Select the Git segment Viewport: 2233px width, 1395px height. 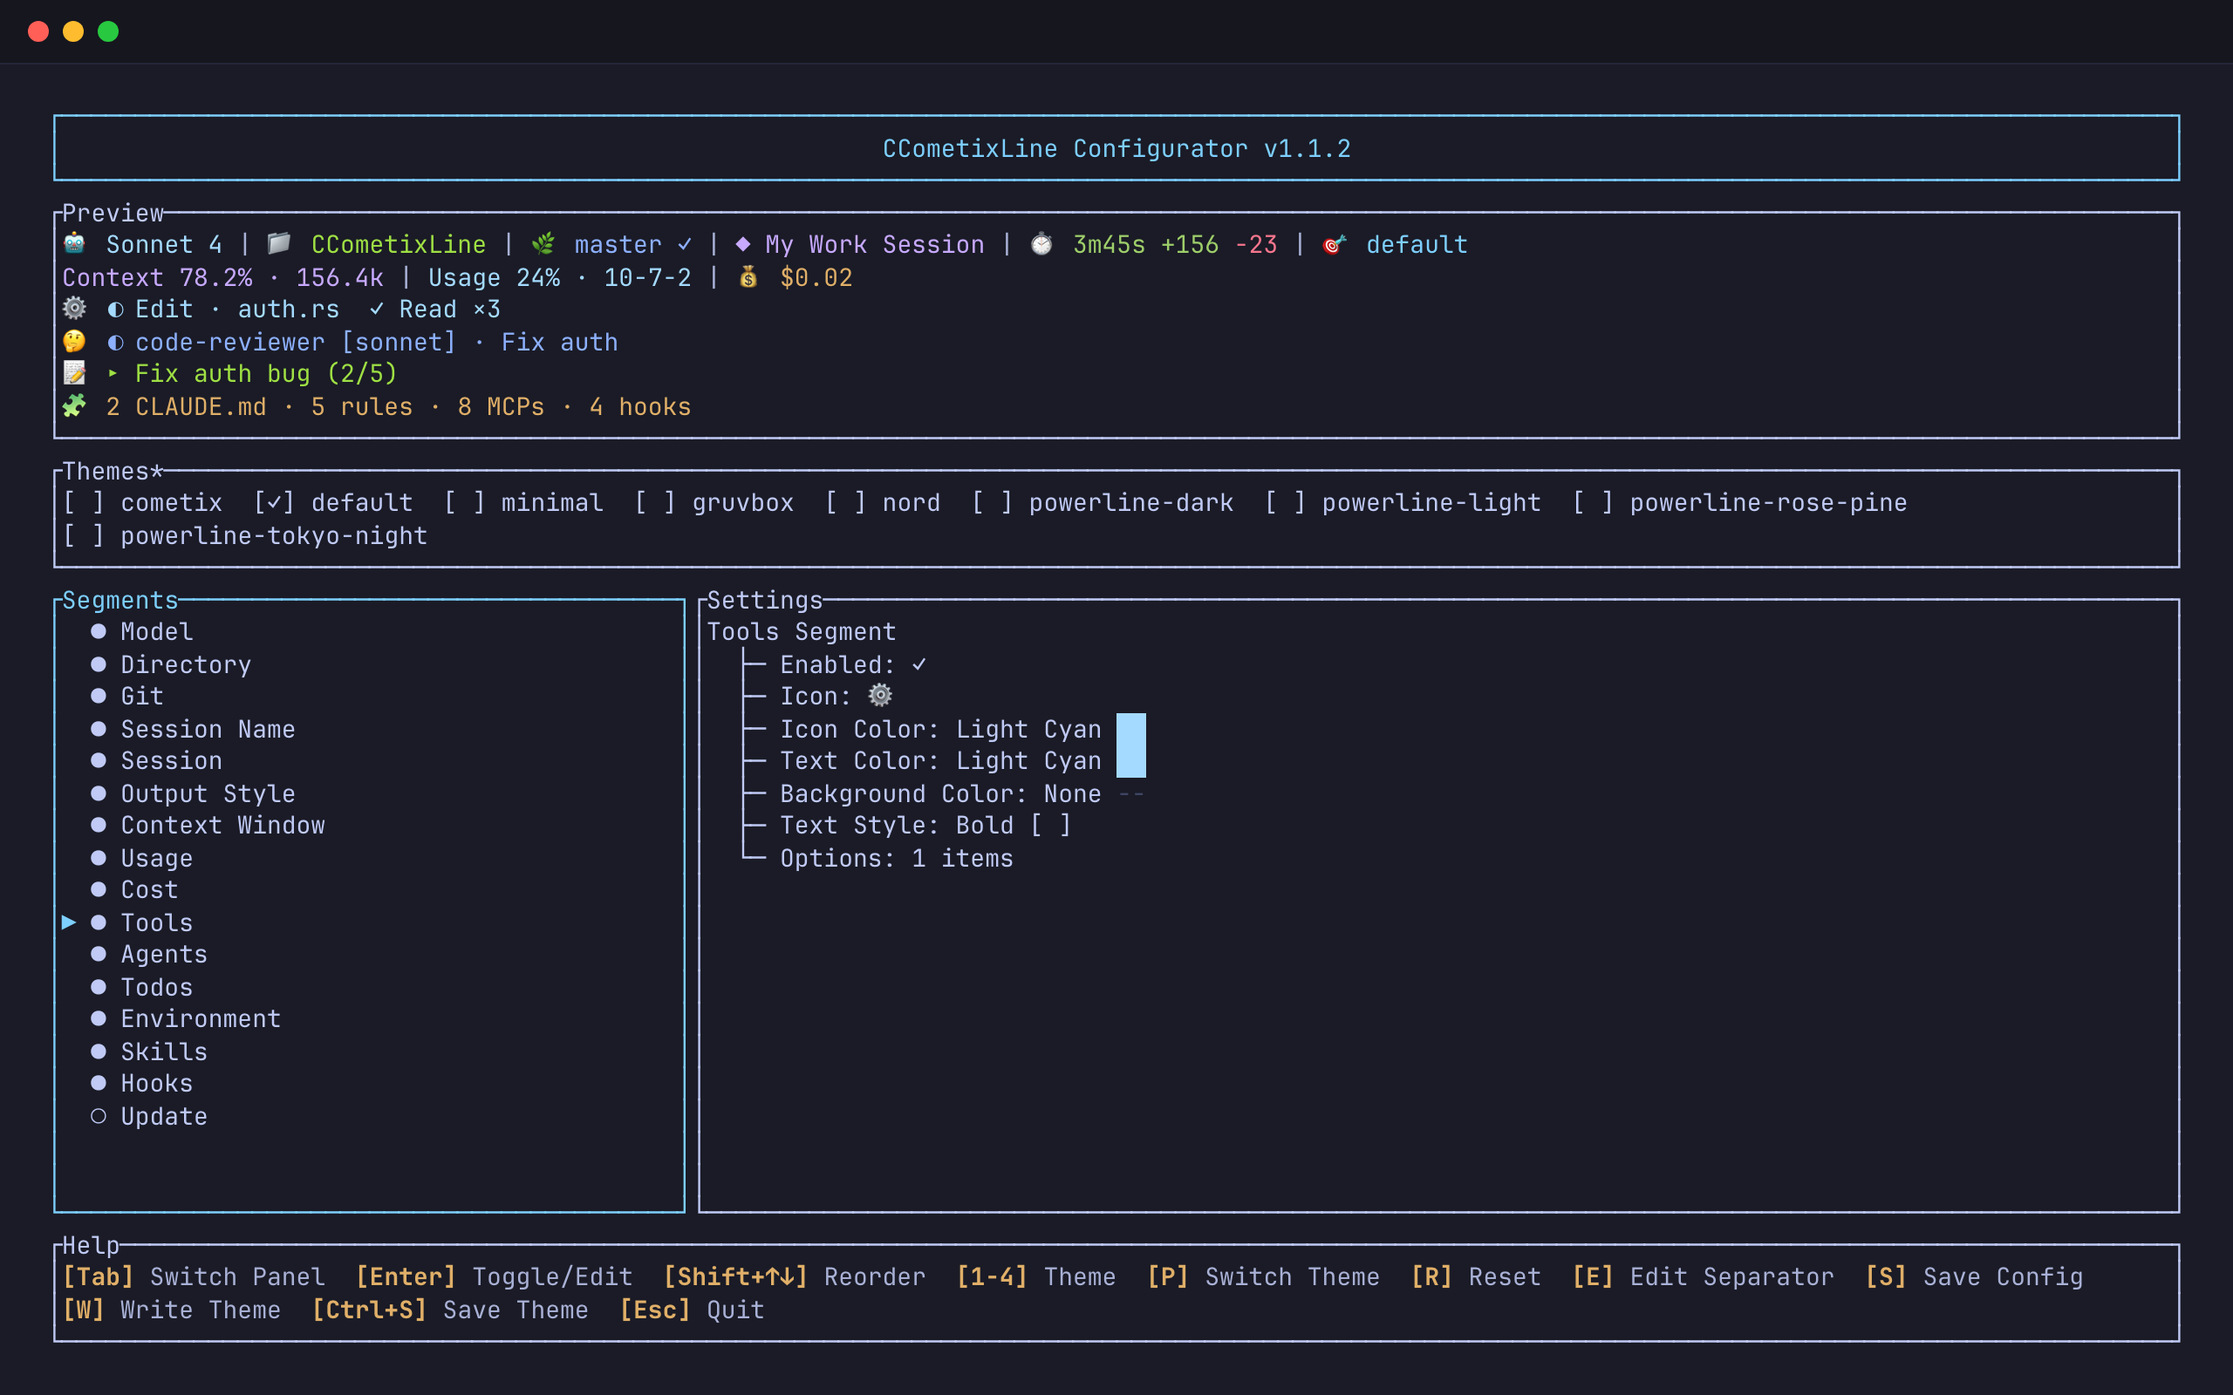142,697
